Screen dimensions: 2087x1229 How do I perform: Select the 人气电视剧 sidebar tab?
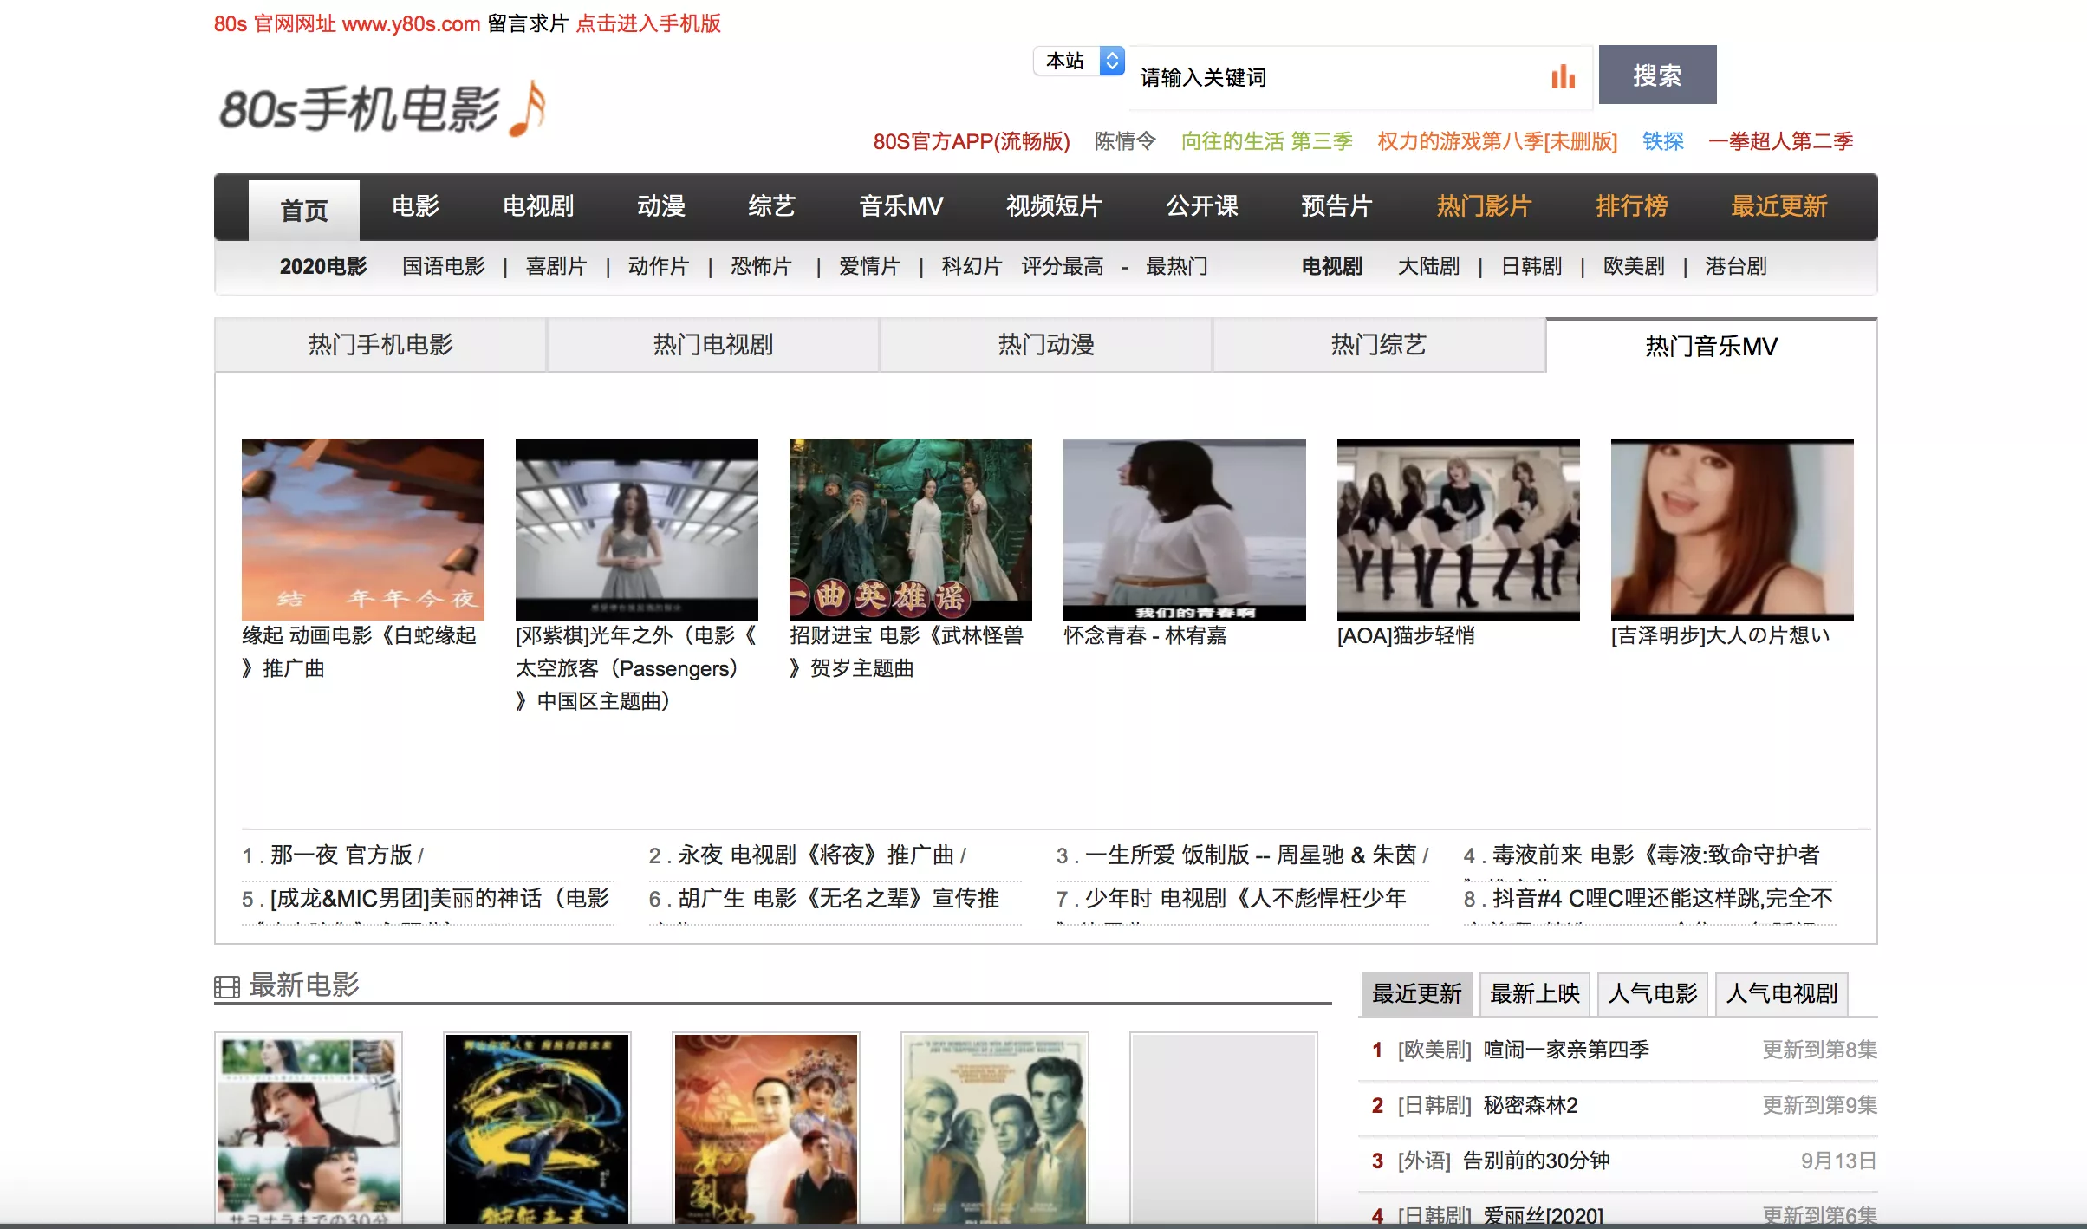[x=1782, y=993]
